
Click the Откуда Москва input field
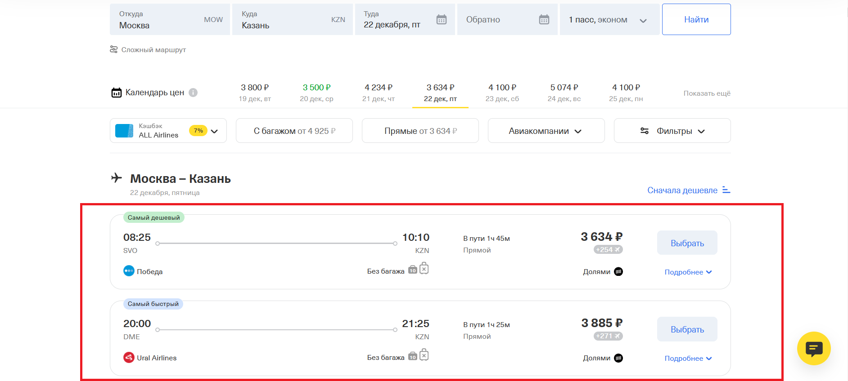point(170,20)
